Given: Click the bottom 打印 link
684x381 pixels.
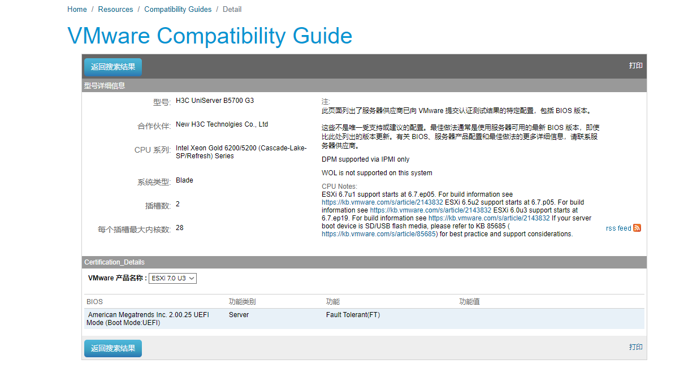Looking at the screenshot, I should (x=636, y=347).
